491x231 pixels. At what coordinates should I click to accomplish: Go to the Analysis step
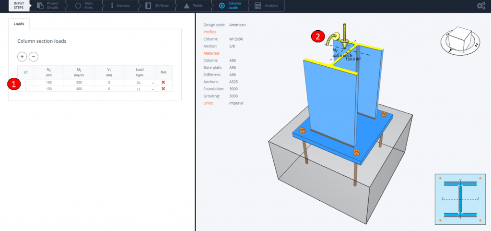tap(266, 6)
